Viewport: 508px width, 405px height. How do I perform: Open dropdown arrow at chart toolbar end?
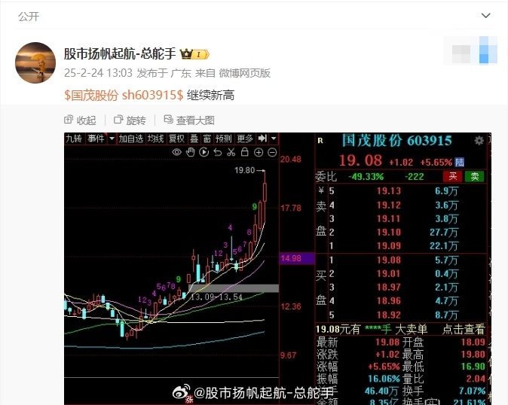[x=274, y=139]
